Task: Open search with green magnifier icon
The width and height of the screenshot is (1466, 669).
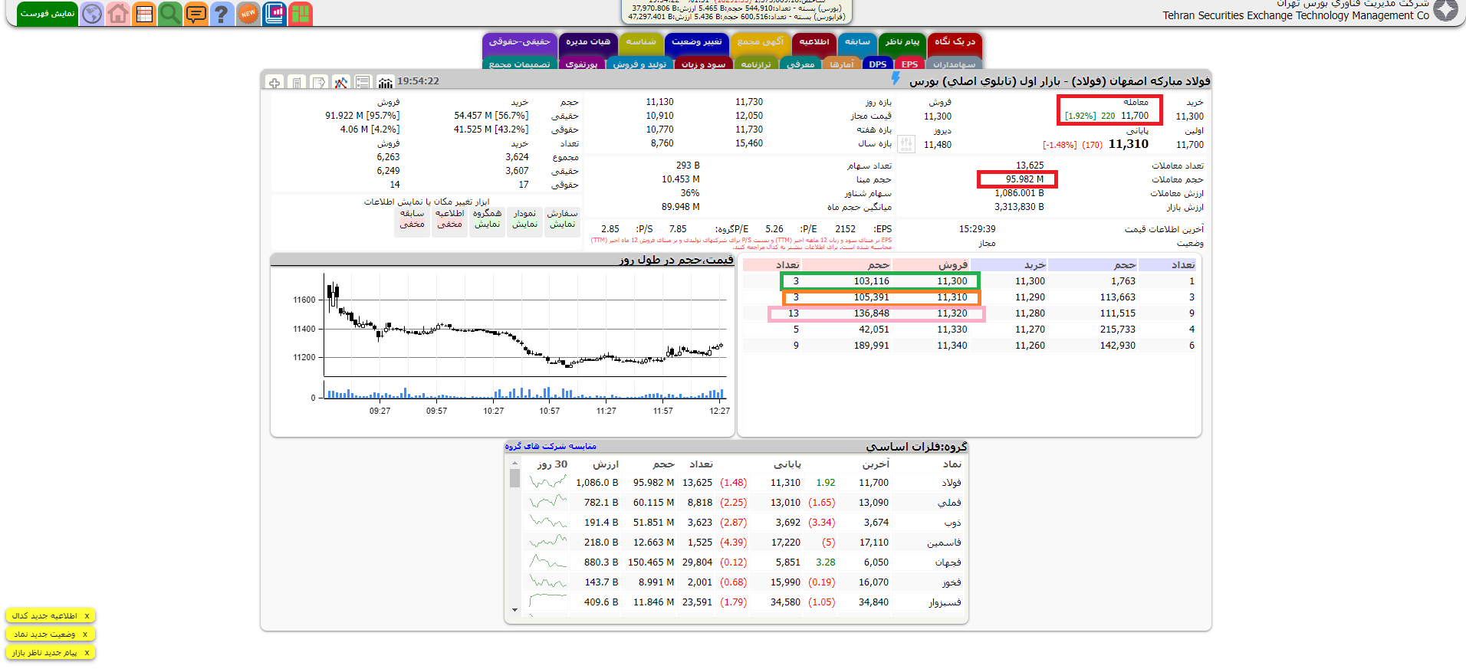Action: coord(170,14)
